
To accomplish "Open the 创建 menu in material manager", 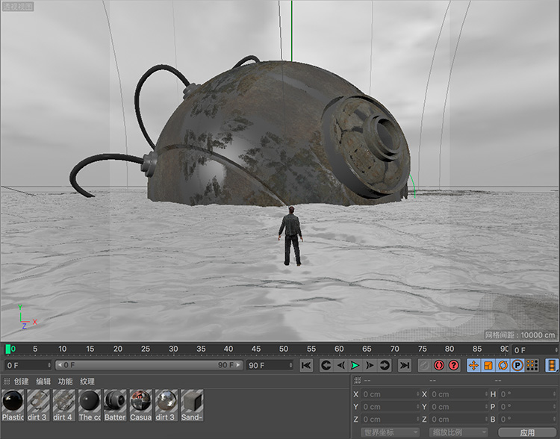I will click(21, 382).
